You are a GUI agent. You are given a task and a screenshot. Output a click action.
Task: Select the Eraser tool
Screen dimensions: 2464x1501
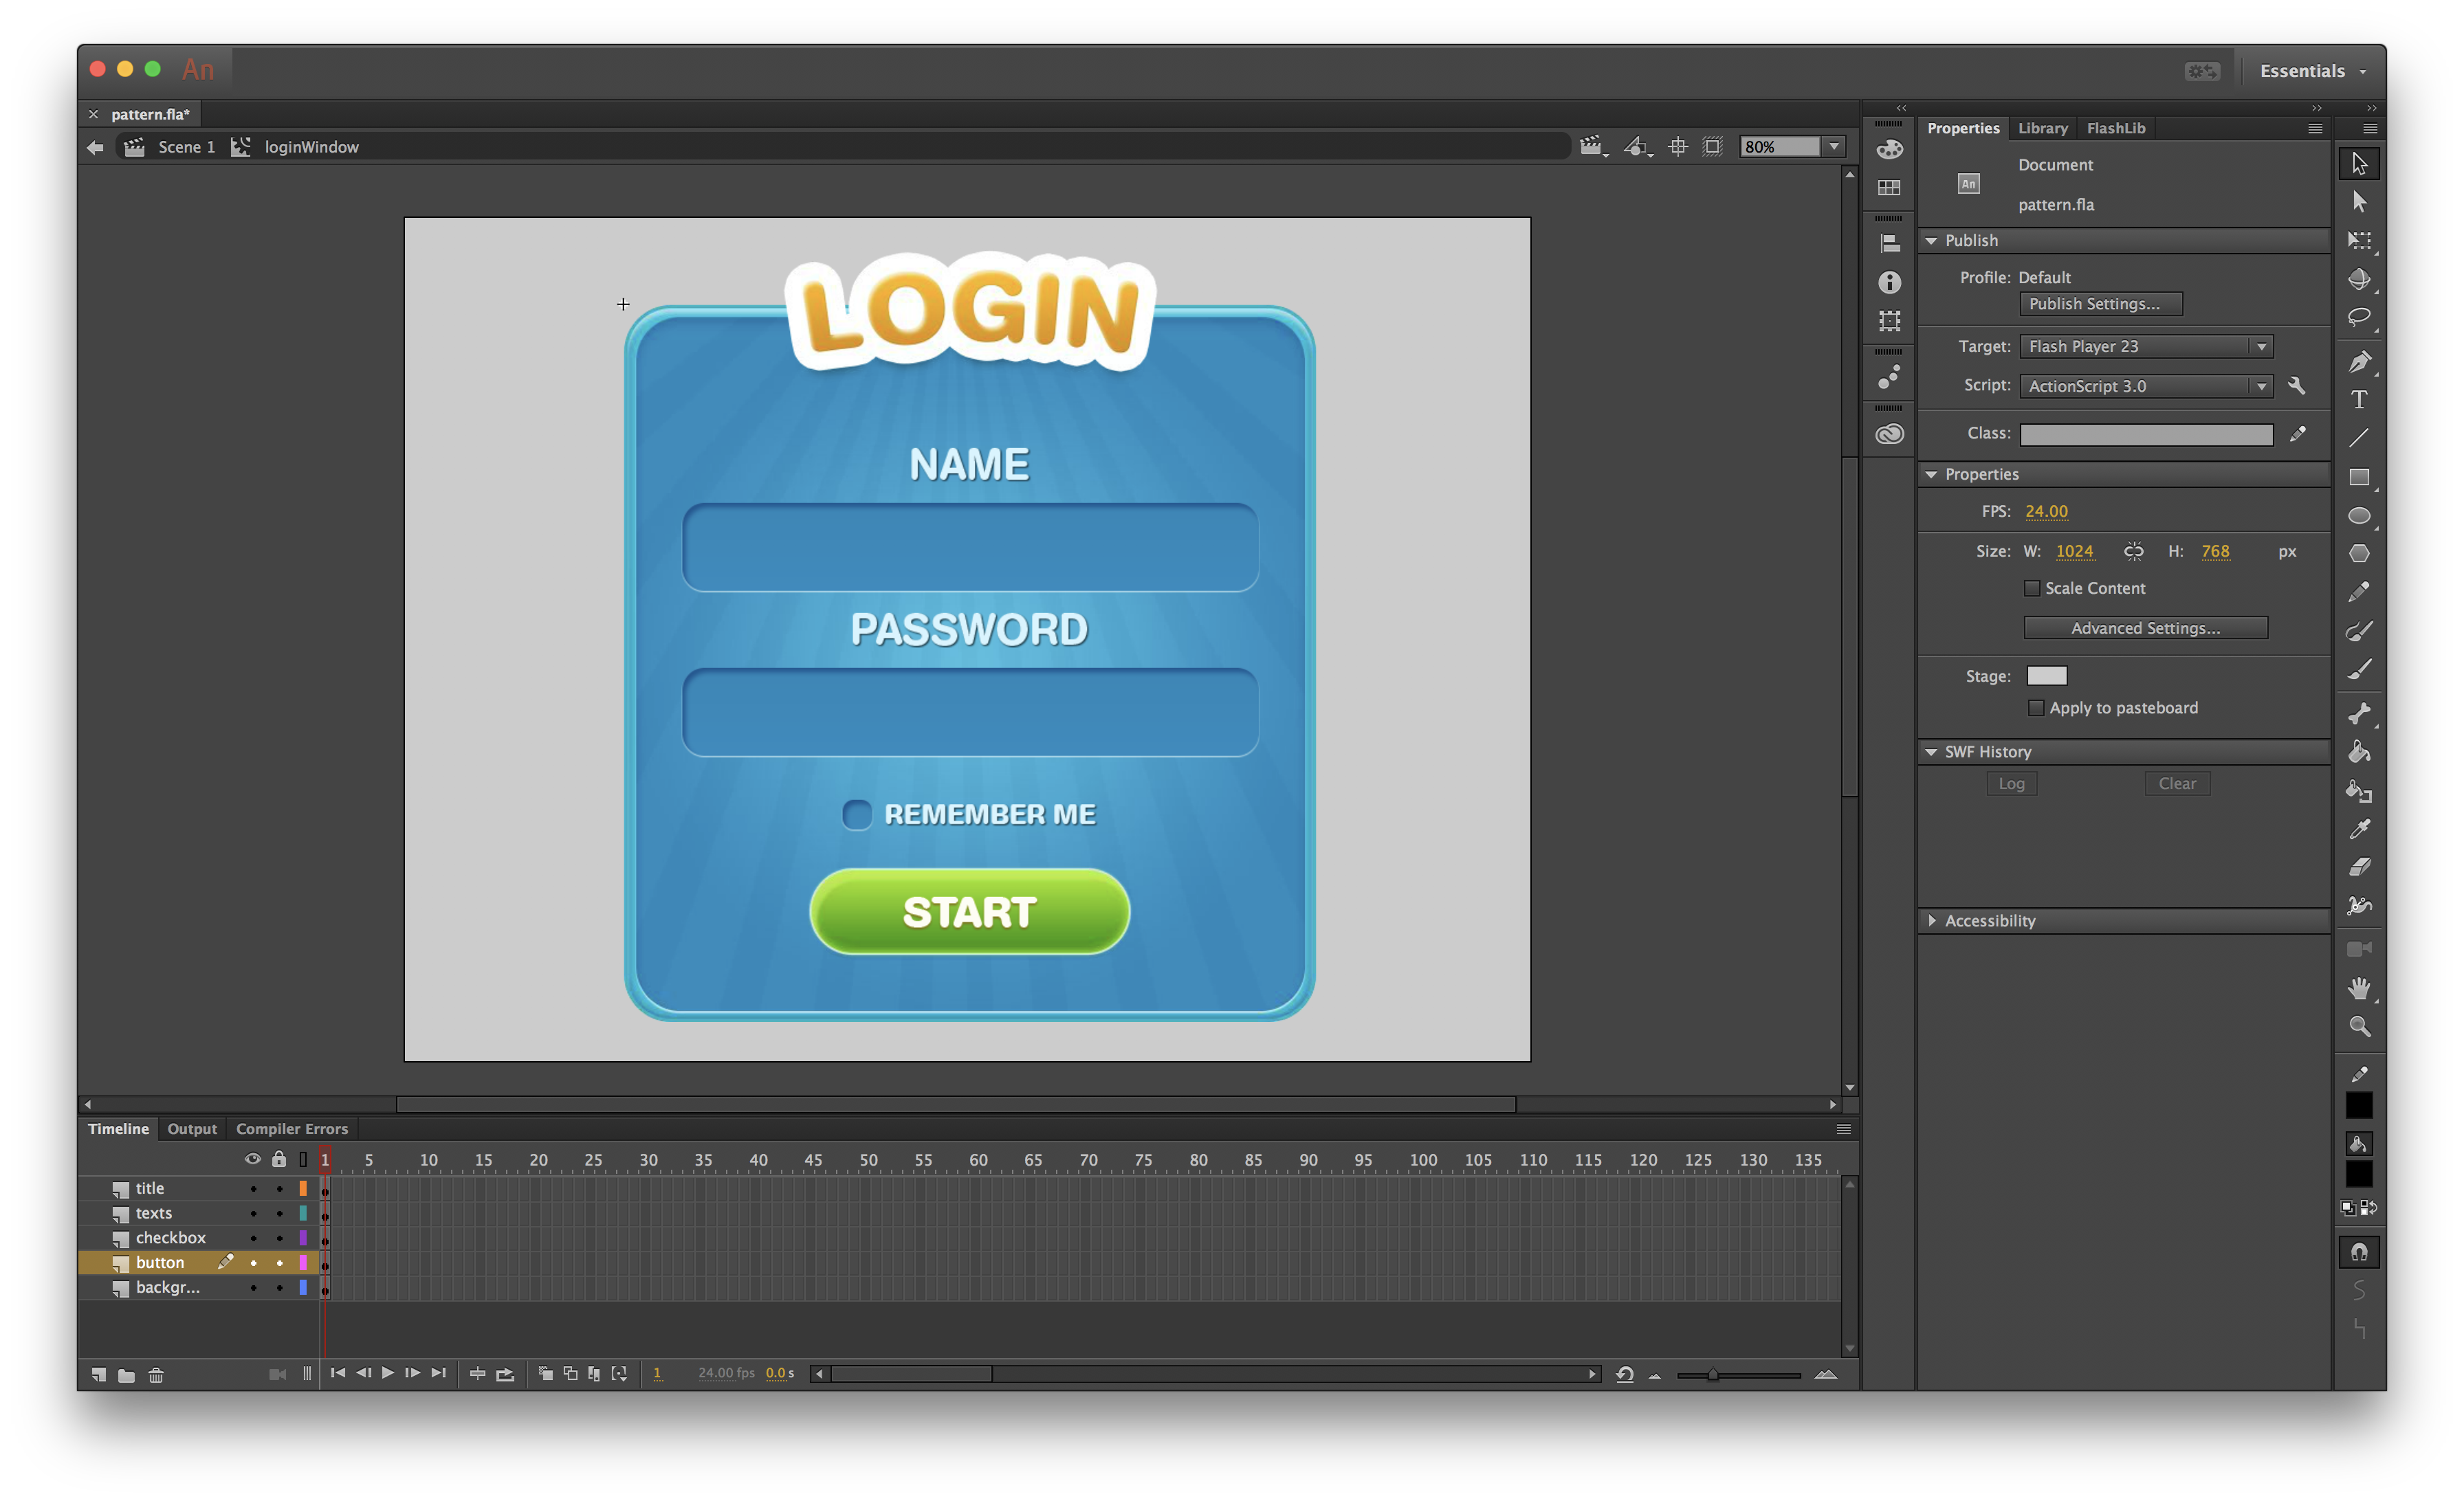pos(2358,867)
